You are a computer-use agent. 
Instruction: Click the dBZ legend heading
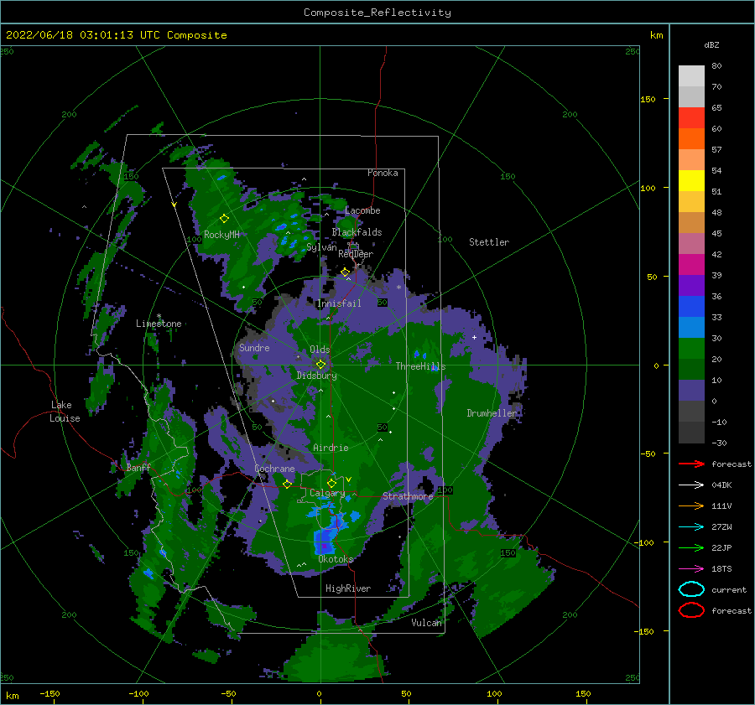tap(711, 44)
